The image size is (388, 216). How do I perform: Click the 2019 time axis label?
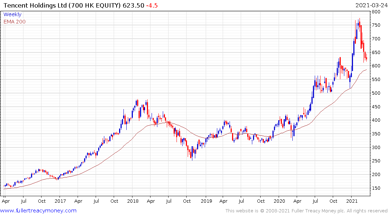(206, 201)
